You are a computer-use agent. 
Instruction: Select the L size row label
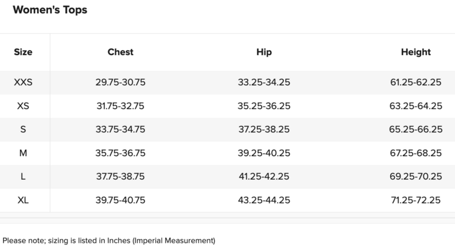[23, 177]
